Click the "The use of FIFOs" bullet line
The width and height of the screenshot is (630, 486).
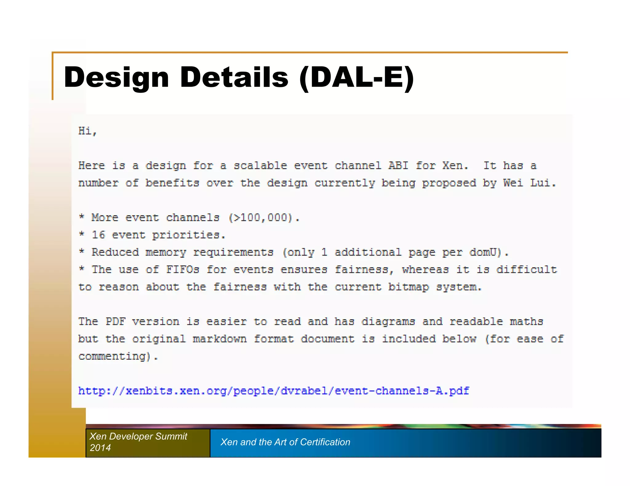click(318, 270)
